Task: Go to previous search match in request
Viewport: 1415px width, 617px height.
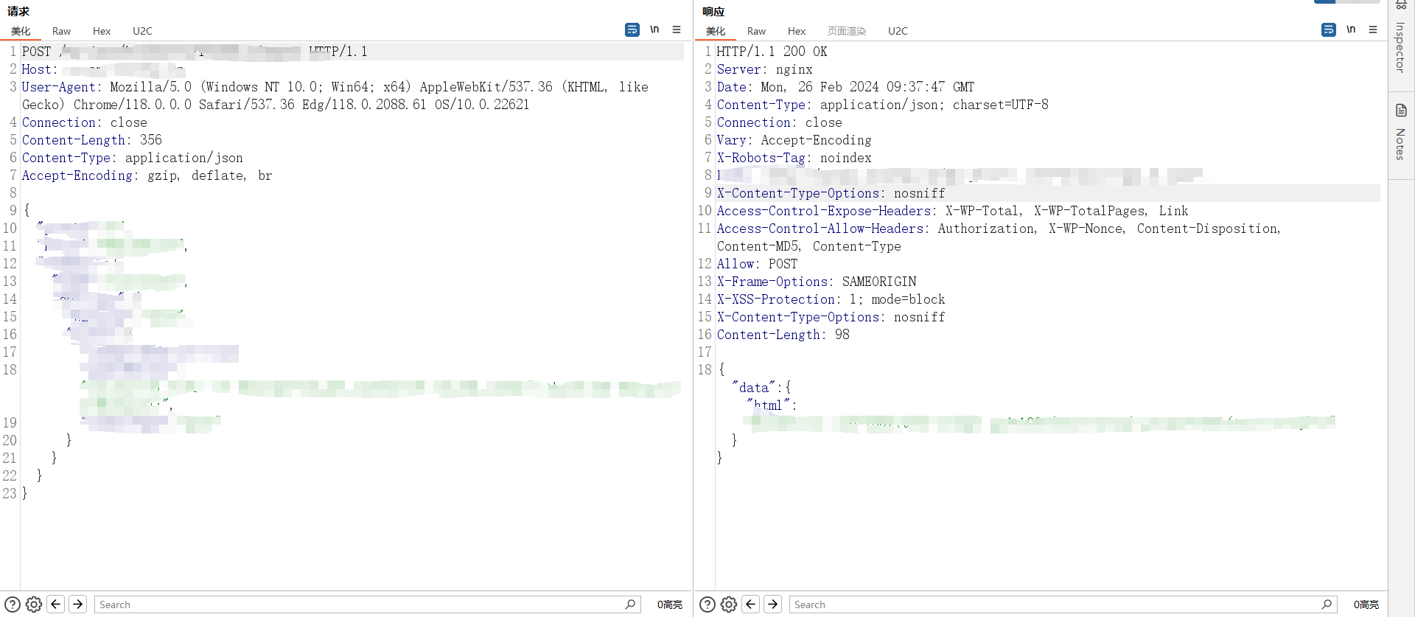Action: (x=56, y=604)
